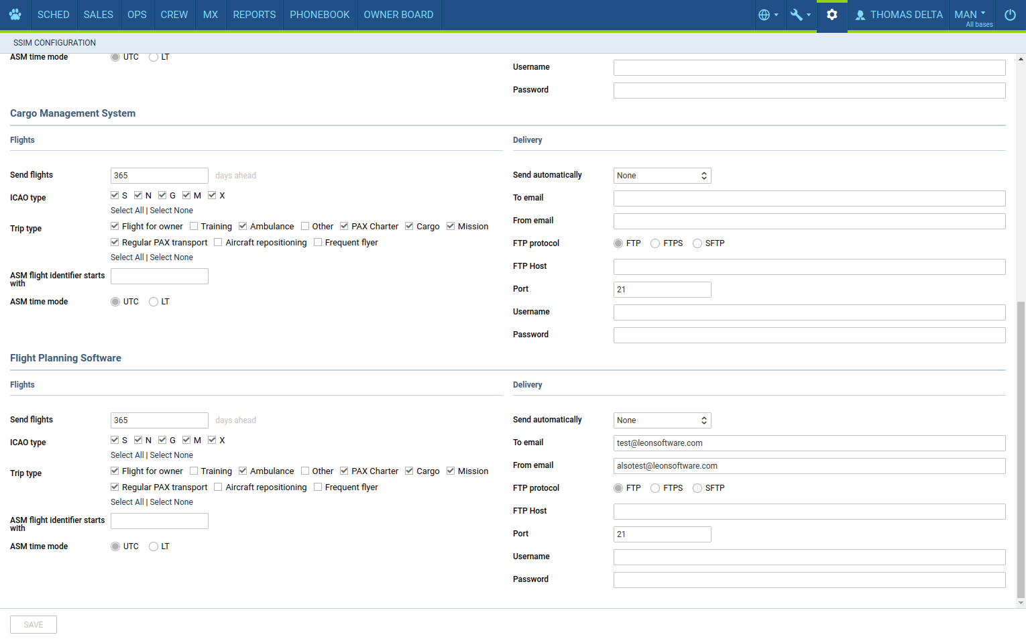The height and width of the screenshot is (641, 1026).
Task: Open the REPORTS menu
Action: [x=254, y=15]
